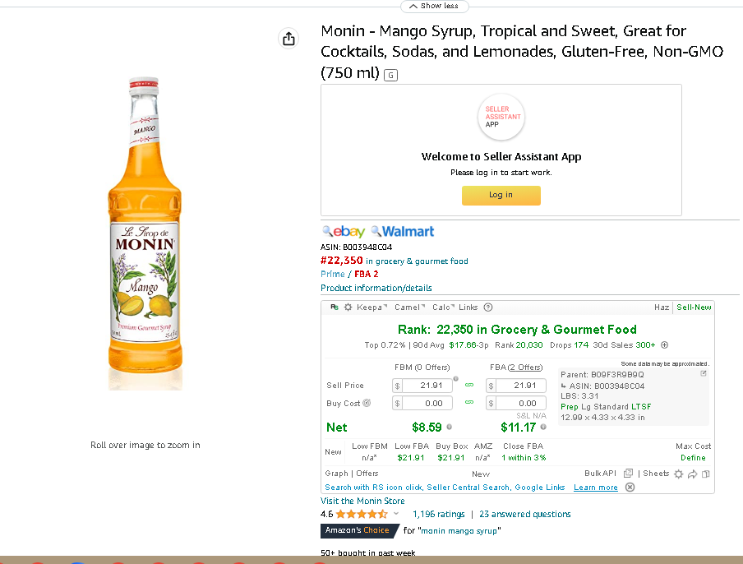The height and width of the screenshot is (564, 743).
Task: Click the share icon above product image
Action: coord(288,39)
